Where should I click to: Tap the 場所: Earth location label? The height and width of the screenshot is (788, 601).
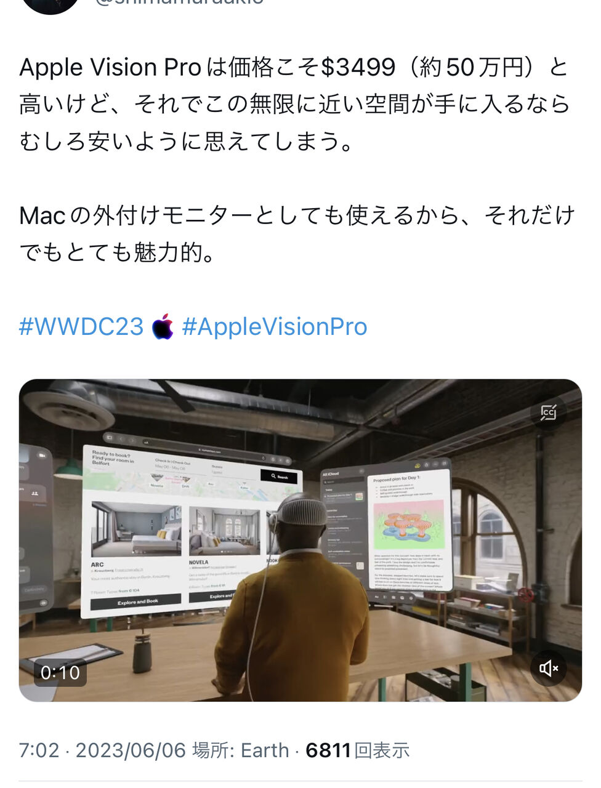(x=241, y=750)
